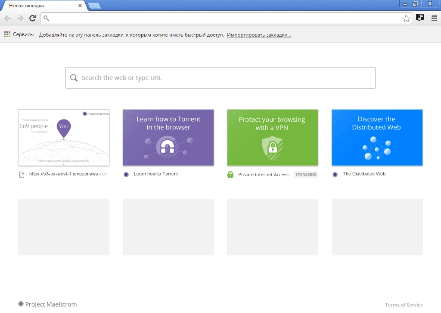Viewport: 441px width, 313px height.
Task: Click the Project Maelstrom footer logo
Action: pyautogui.click(x=47, y=304)
